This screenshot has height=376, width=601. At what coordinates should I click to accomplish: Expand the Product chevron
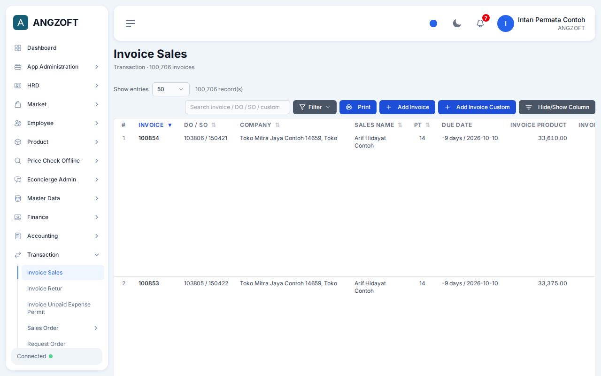coord(97,142)
